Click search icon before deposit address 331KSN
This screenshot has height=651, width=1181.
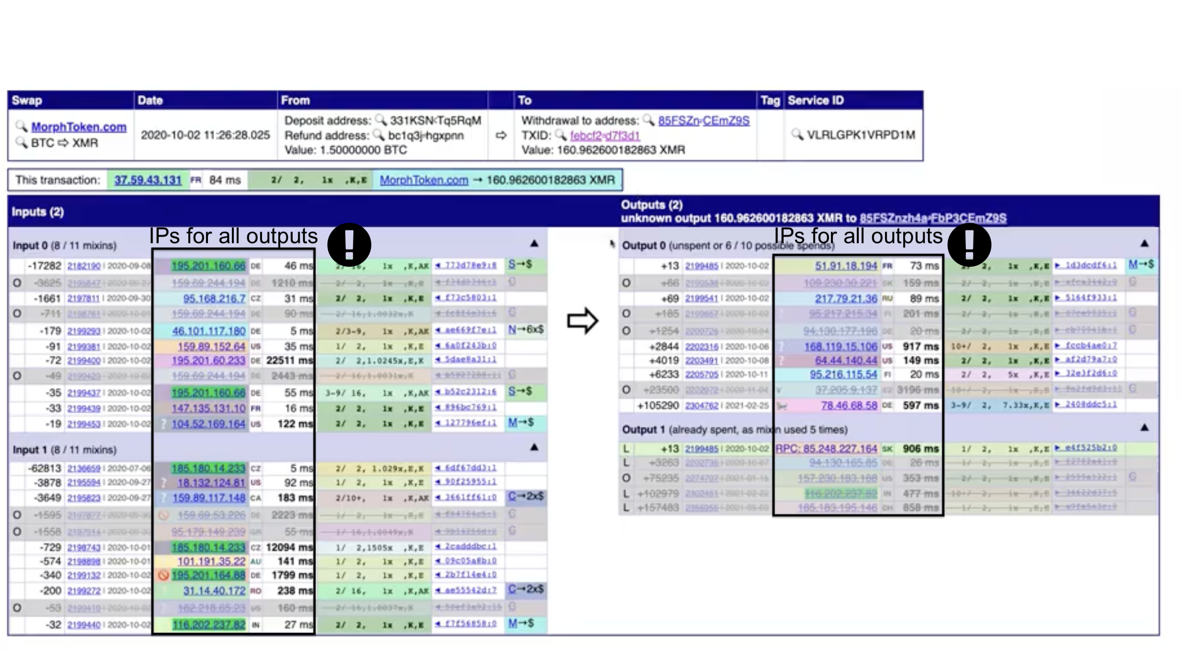click(381, 119)
